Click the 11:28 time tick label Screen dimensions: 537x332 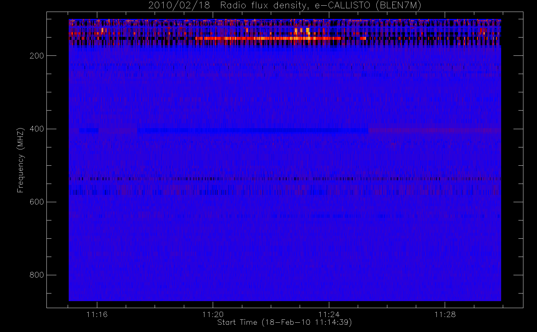445,314
